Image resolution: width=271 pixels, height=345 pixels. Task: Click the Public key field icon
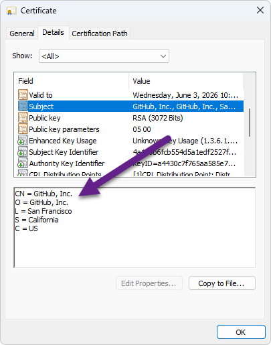click(23, 117)
